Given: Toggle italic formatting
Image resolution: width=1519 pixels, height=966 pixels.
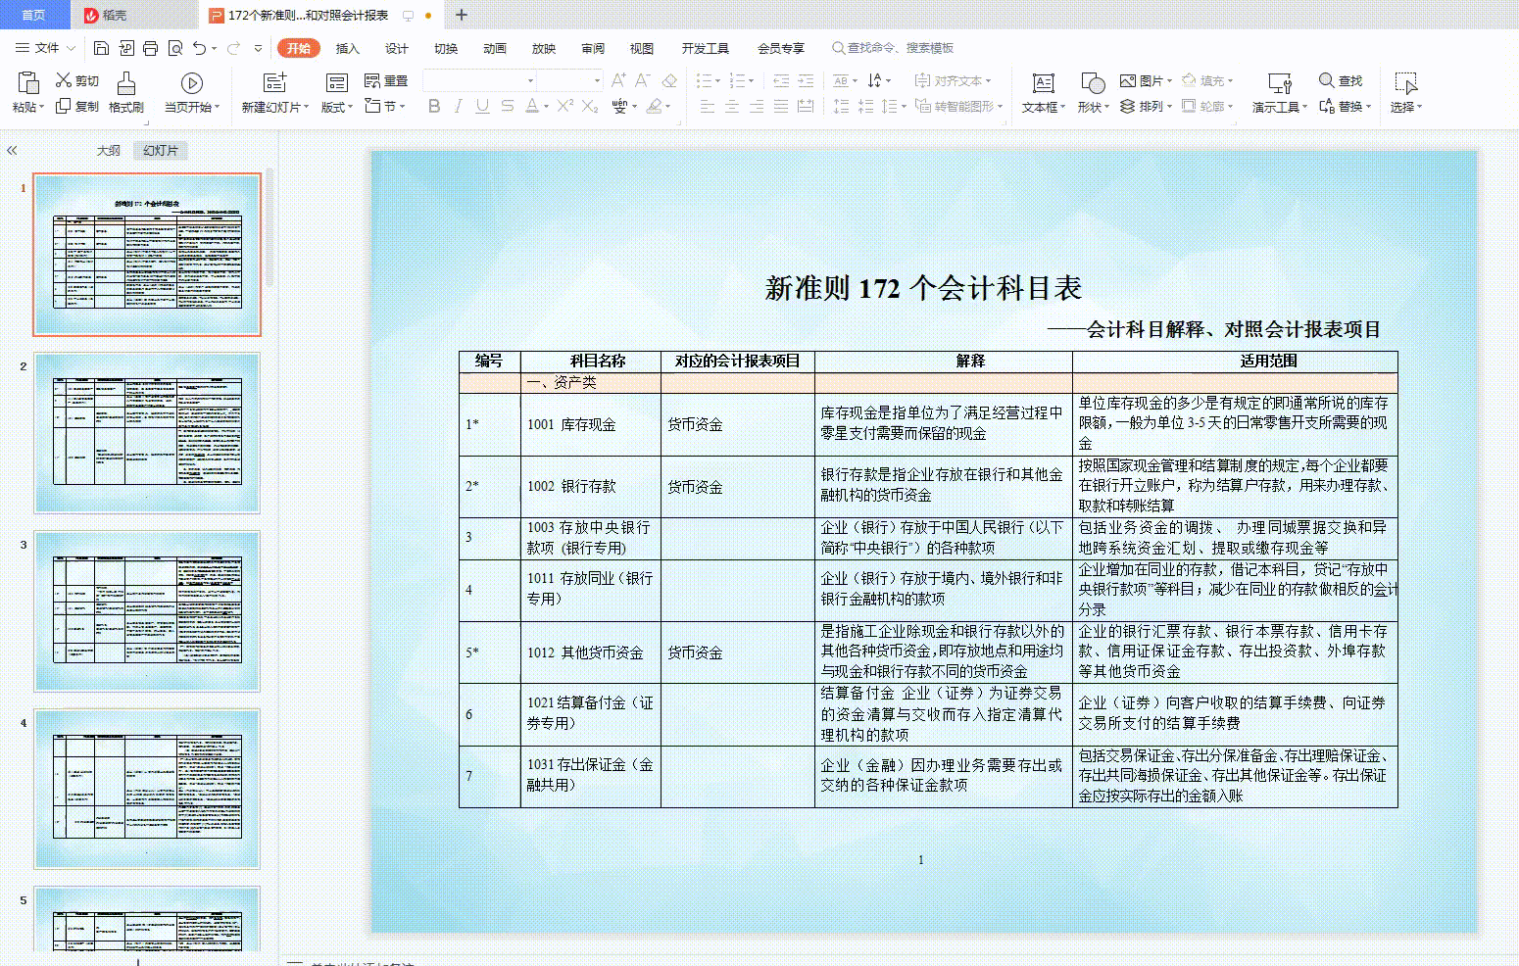Looking at the screenshot, I should click(x=458, y=108).
